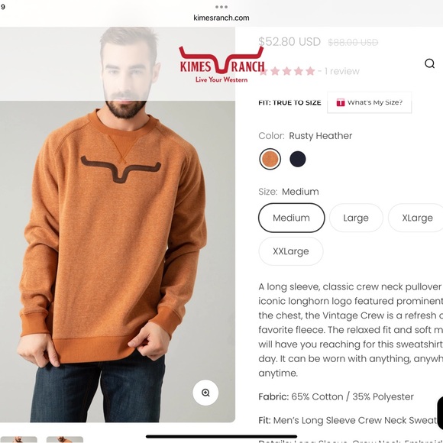This screenshot has width=443, height=443.
Task: Select size Medium
Action: pos(291,218)
